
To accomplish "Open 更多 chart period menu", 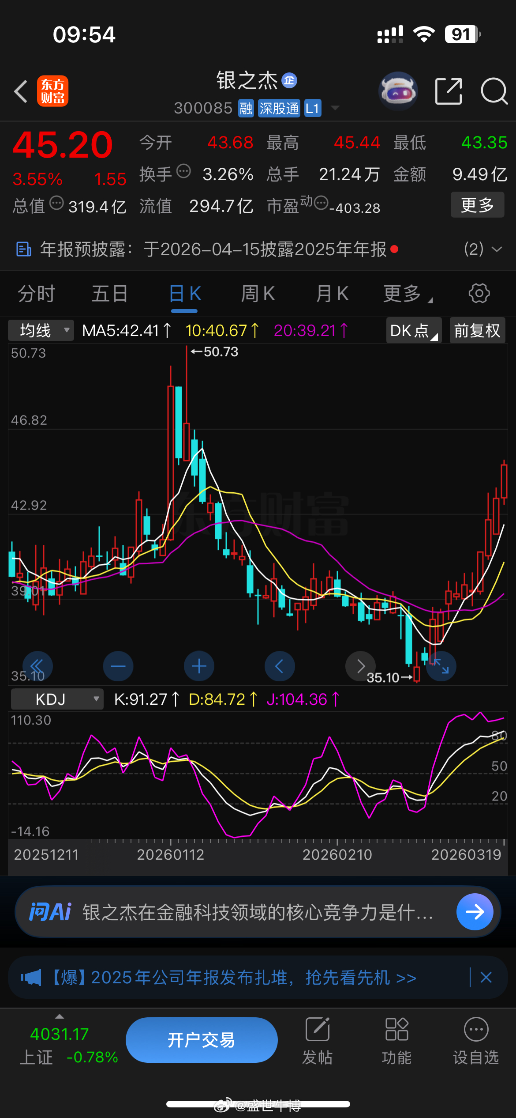I will 408,293.
